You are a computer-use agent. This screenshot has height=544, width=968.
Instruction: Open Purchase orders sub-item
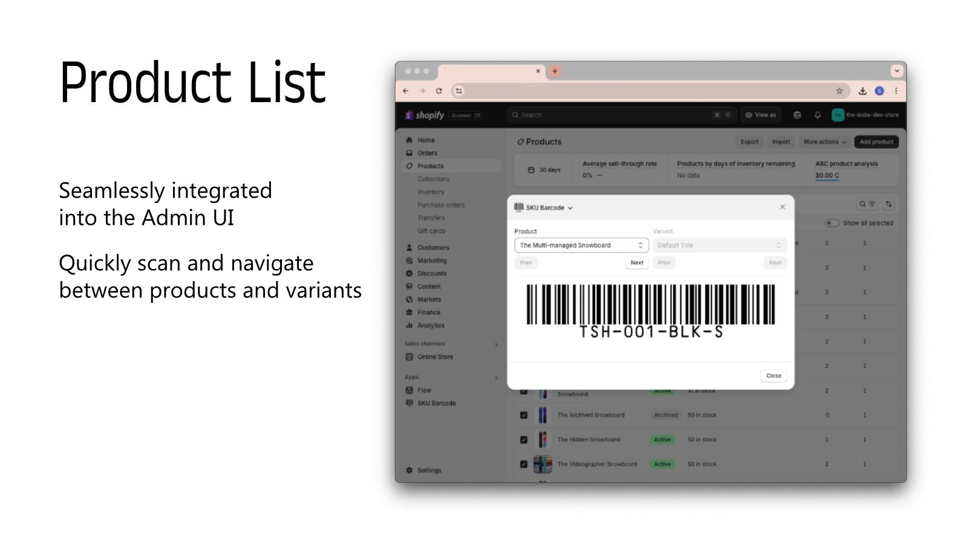(x=441, y=205)
